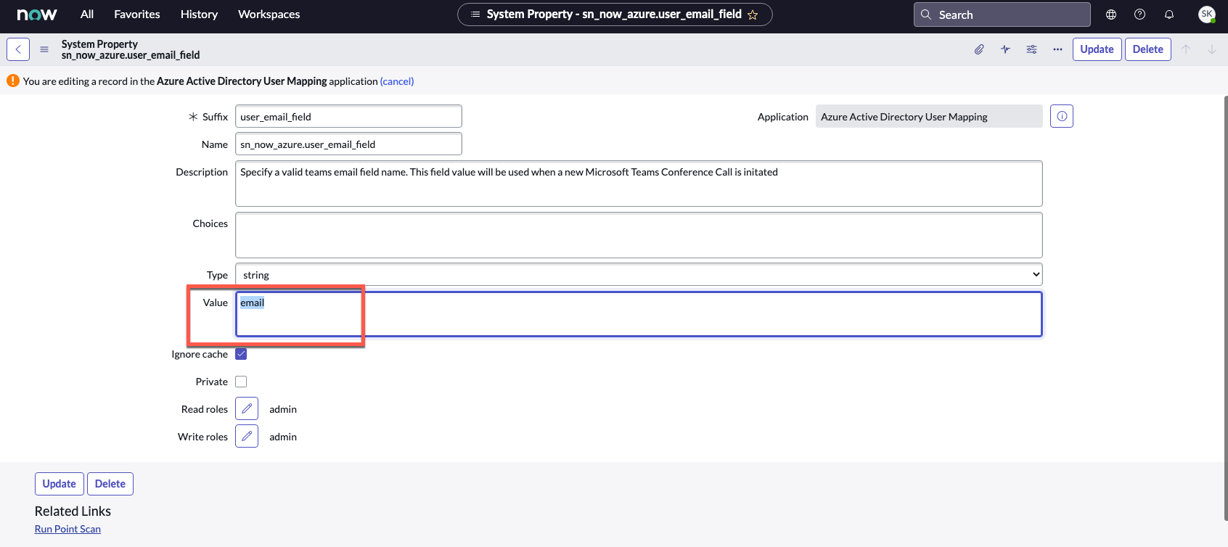The height and width of the screenshot is (547, 1228).
Task: Click the bottom Update button
Action: (x=60, y=484)
